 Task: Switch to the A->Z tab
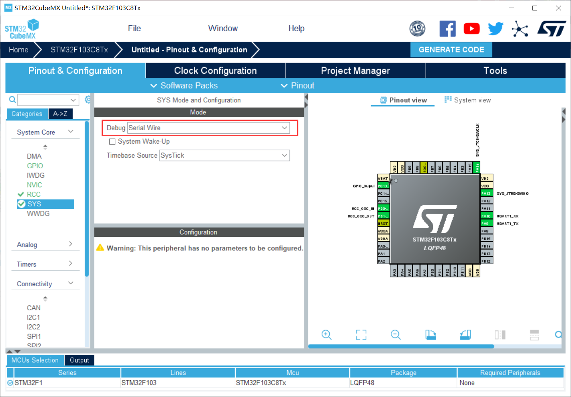pyautogui.click(x=60, y=114)
